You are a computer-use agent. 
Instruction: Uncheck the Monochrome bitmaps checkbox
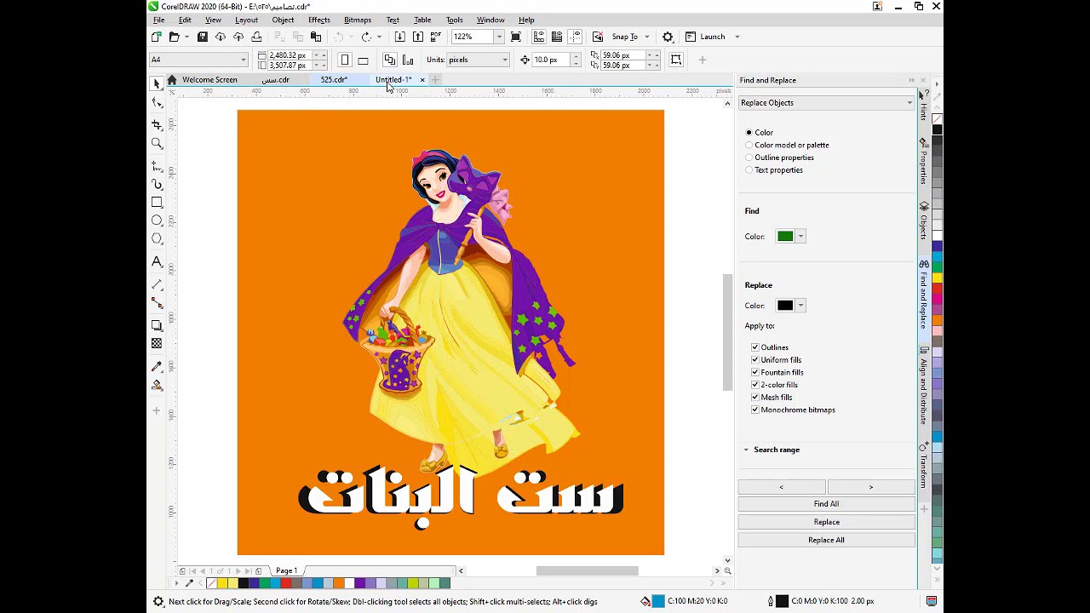(x=754, y=410)
